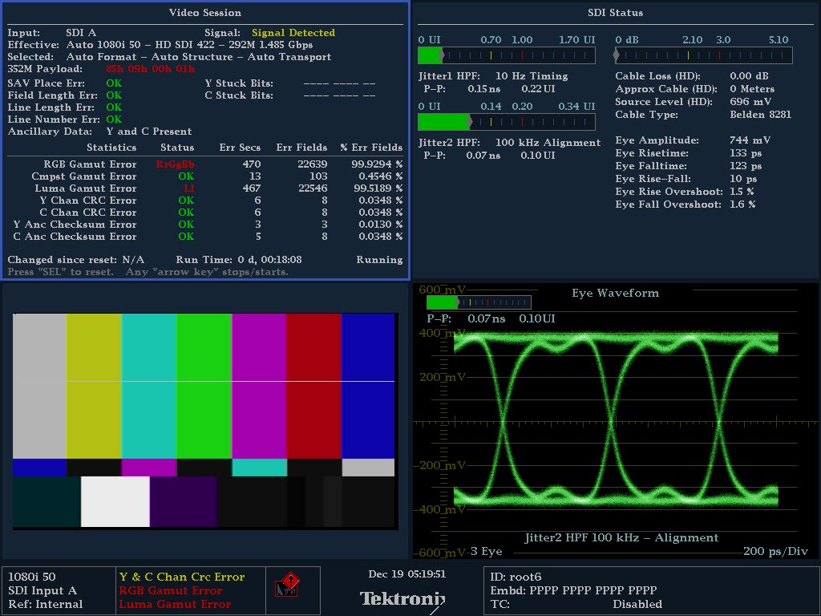The height and width of the screenshot is (616, 821).
Task: Click the jitter meter inside Eye Waveform tile
Action: [479, 302]
